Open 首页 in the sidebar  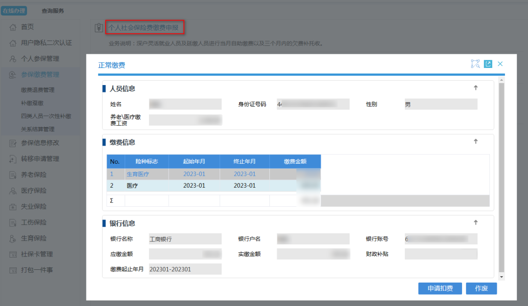pyautogui.click(x=27, y=27)
